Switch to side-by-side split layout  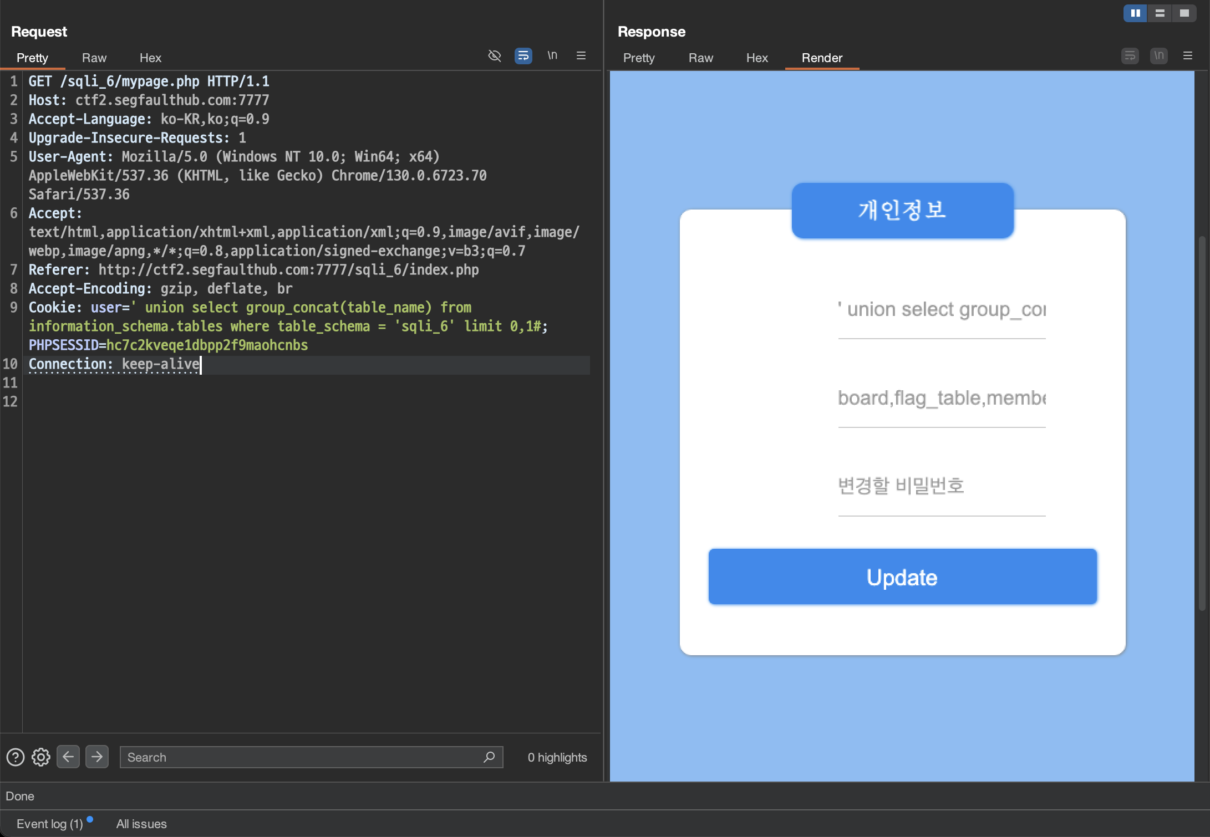point(1135,13)
